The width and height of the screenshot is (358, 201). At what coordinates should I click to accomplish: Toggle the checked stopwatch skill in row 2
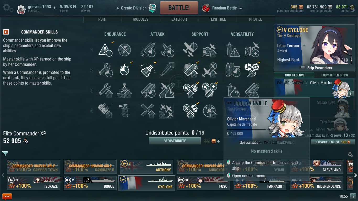(x=124, y=70)
